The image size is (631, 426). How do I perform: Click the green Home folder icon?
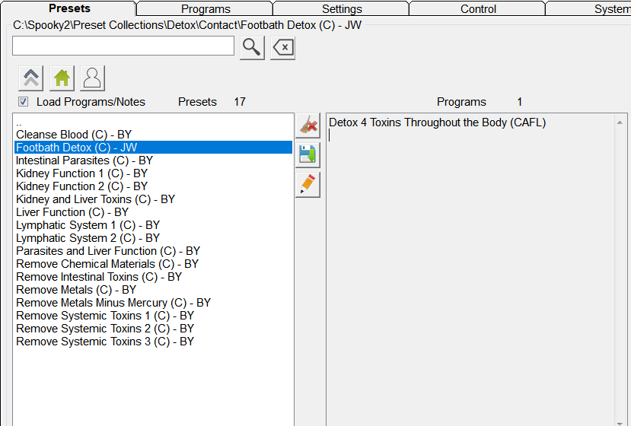62,78
